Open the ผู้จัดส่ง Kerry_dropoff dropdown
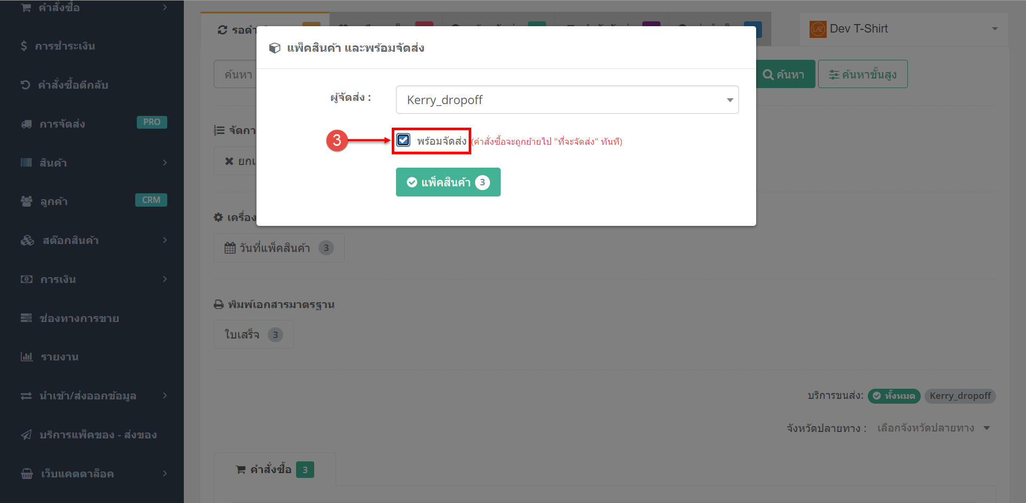Viewport: 1026px width, 503px height. coord(567,100)
